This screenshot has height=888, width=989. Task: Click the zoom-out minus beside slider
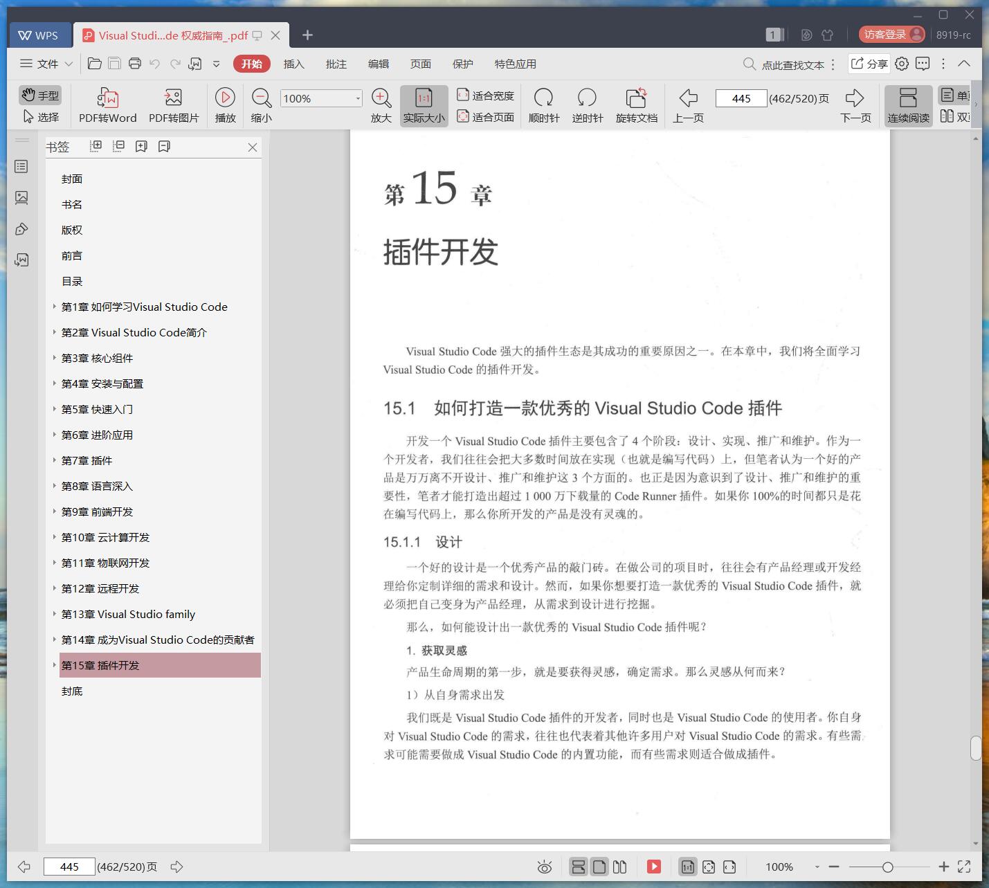click(x=834, y=867)
